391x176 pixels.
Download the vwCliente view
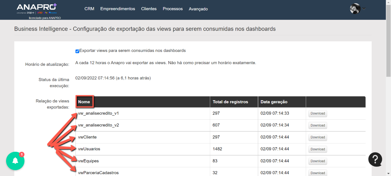tap(318, 137)
